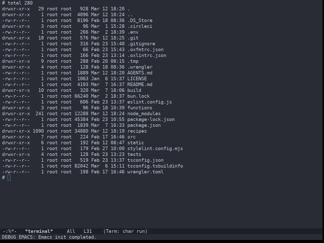Image resolution: width=324 pixels, height=243 pixels.
Task: Click the .git directory entry
Action: (133, 38)
